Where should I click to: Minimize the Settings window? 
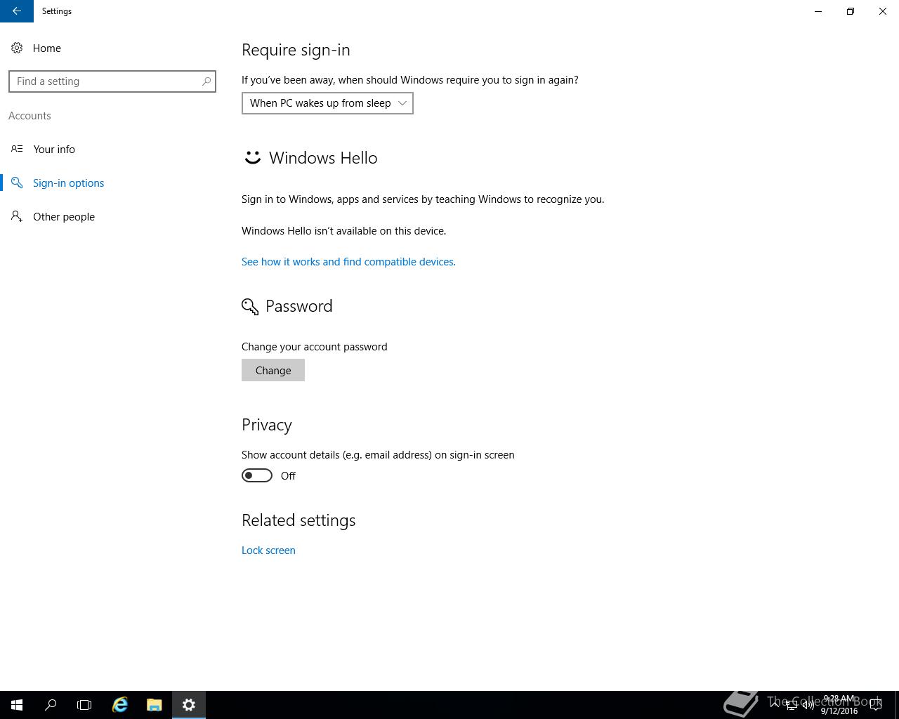[x=818, y=11]
